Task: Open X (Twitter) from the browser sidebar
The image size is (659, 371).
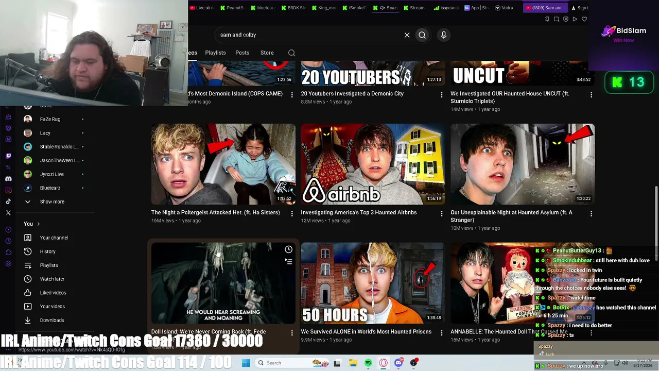Action: [8, 213]
